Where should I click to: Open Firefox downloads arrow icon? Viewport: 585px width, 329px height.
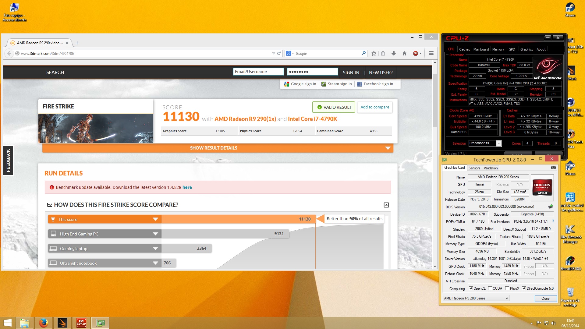pos(394,53)
